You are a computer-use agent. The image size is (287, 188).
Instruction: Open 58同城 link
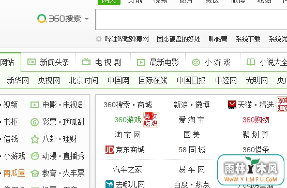coord(192,150)
